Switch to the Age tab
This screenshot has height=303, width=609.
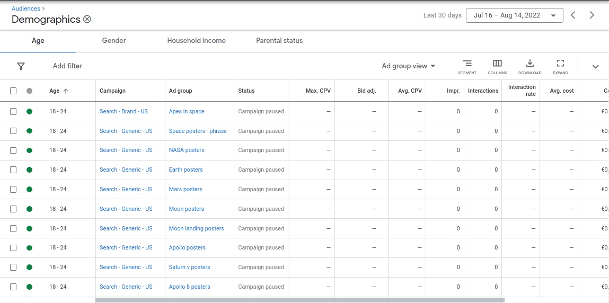click(38, 41)
